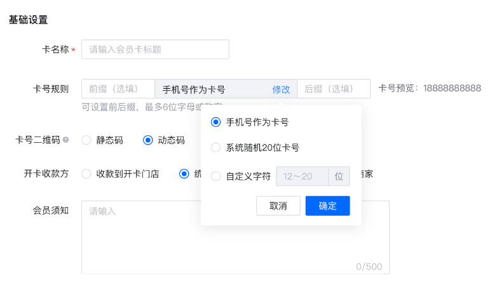Click the help icon beside 卡号二维码

coord(65,140)
